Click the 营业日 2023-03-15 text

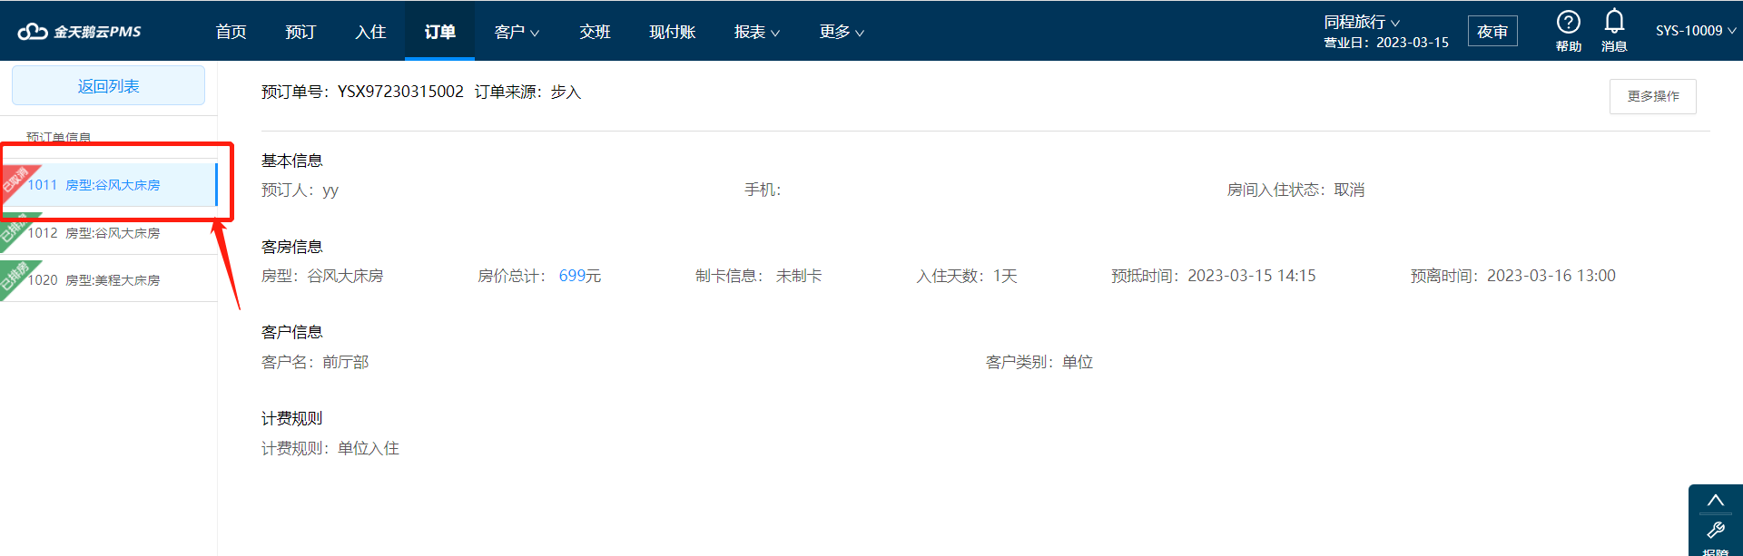pyautogui.click(x=1386, y=43)
